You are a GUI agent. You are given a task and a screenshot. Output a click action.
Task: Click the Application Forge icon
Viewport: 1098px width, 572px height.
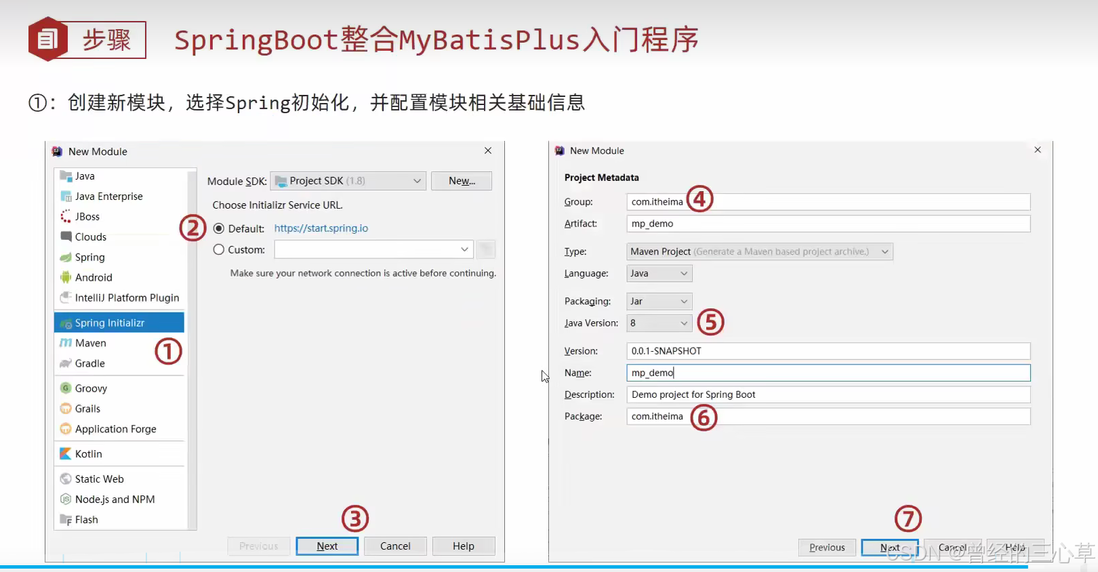(x=66, y=429)
